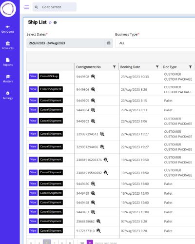Click View for consignment 9449805
Viewport: 195px width, 244px height.
[33, 101]
